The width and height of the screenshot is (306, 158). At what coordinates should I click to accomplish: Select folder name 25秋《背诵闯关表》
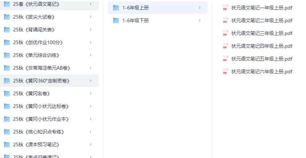pyautogui.click(x=34, y=30)
